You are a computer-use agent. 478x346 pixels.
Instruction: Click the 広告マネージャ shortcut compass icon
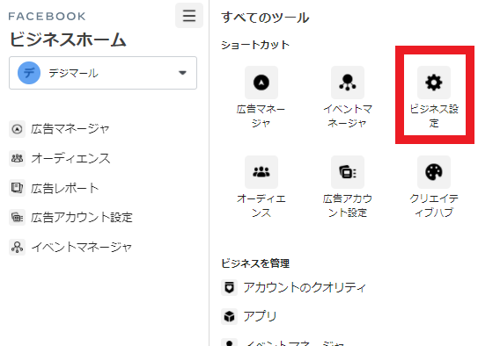[261, 83]
